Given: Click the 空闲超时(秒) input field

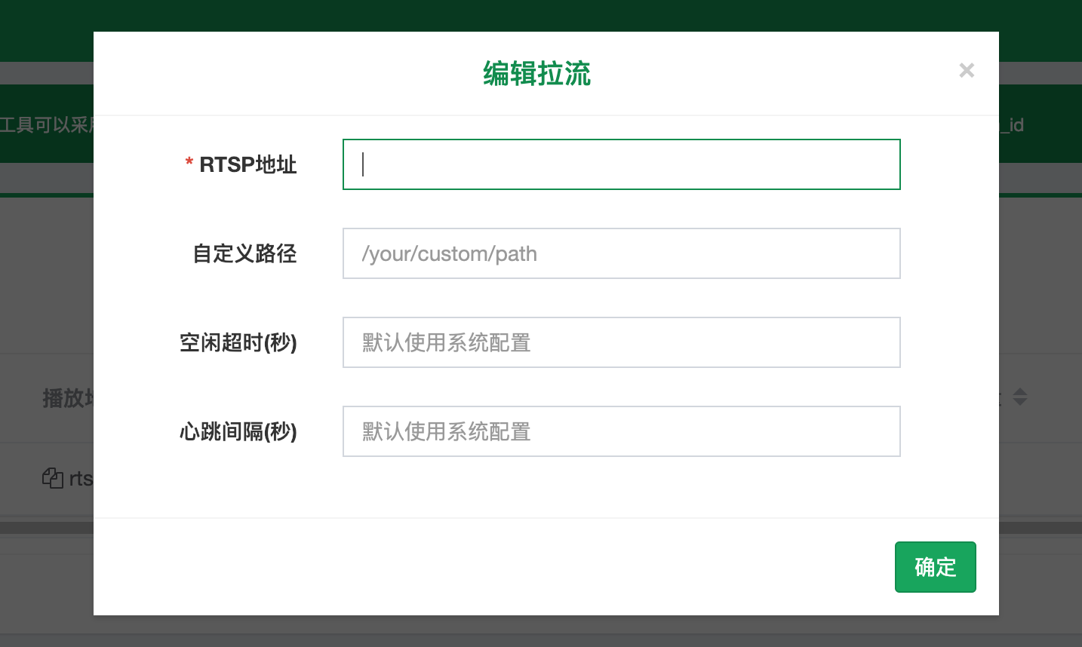Looking at the screenshot, I should click(x=621, y=342).
